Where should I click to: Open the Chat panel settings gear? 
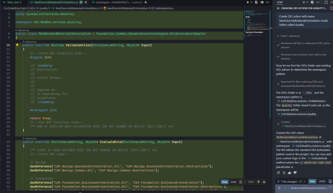click(312, 2)
